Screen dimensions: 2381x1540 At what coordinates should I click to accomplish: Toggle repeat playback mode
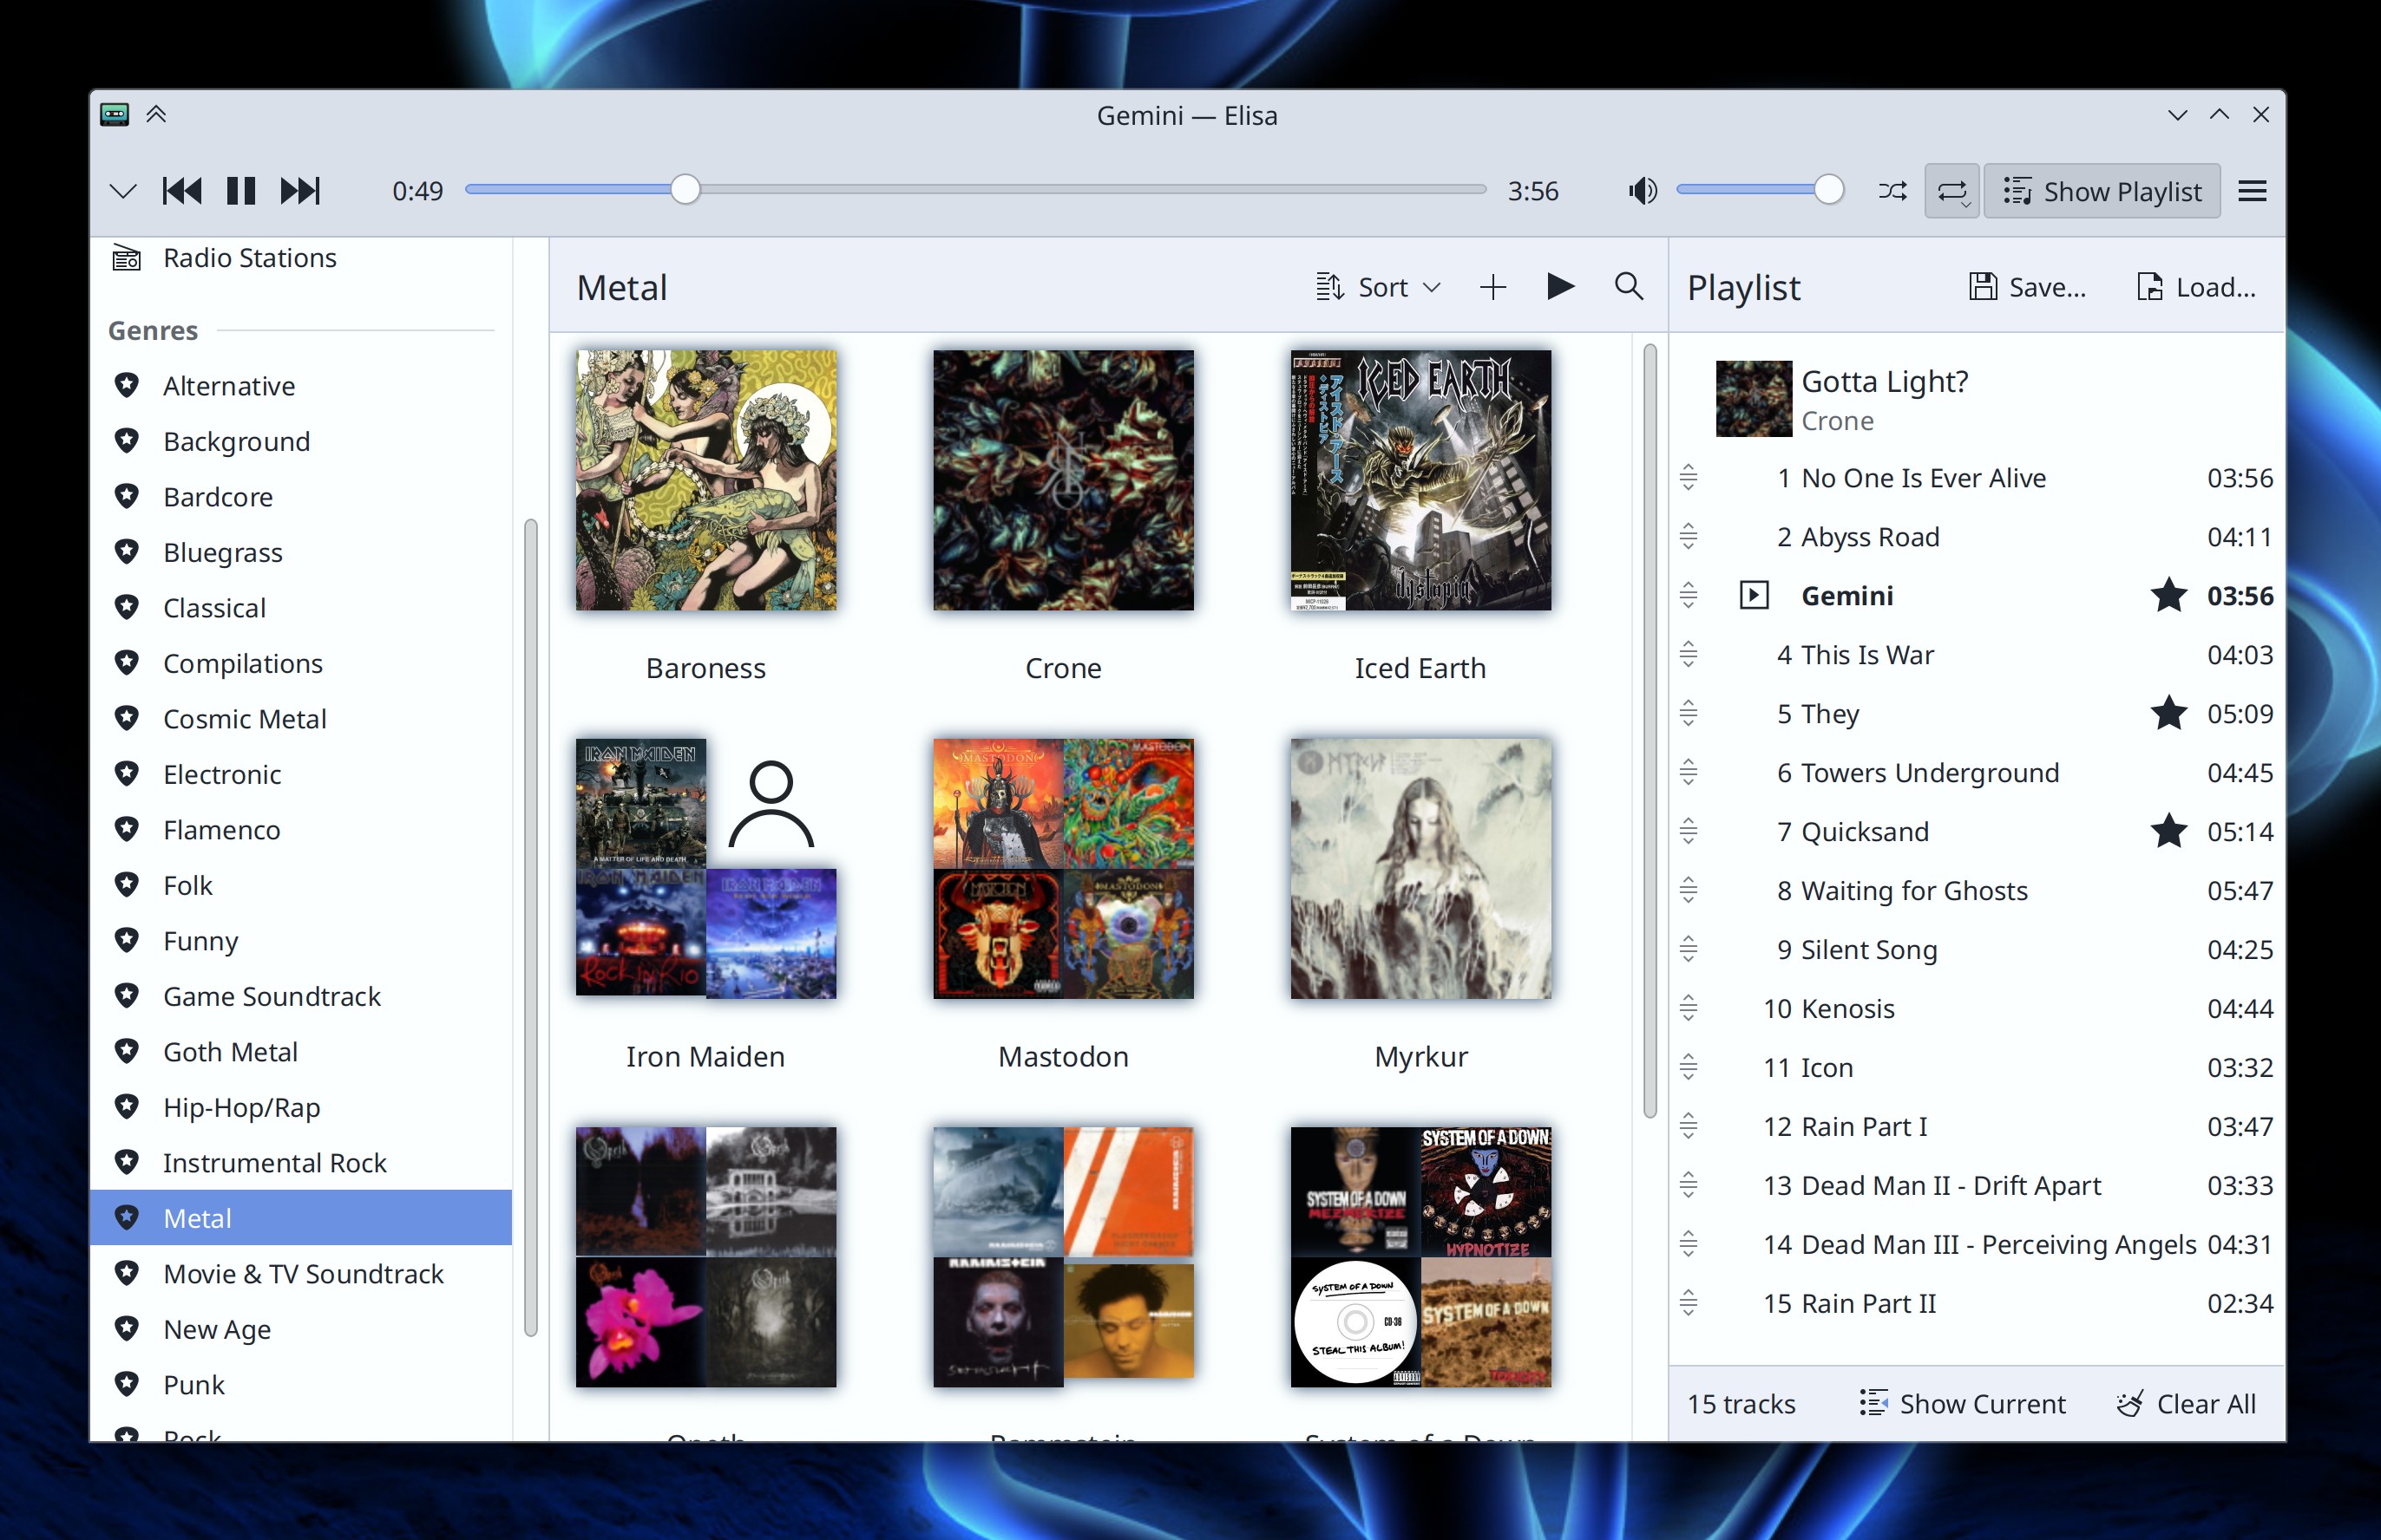1951,191
